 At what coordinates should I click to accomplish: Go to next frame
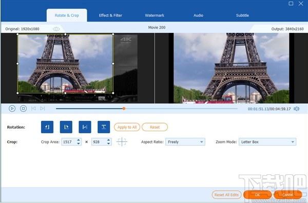tap(43, 109)
